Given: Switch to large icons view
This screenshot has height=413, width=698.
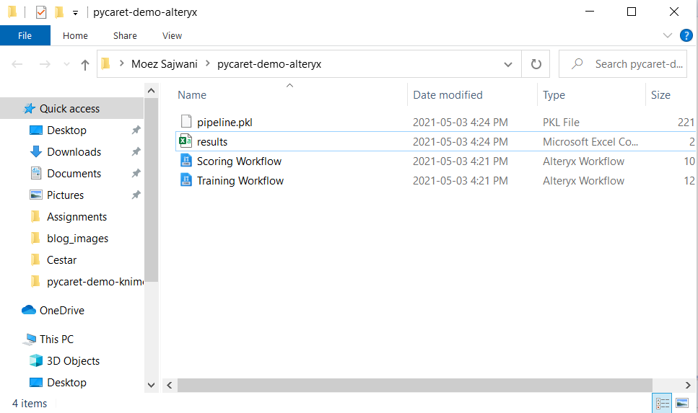Looking at the screenshot, I should 682,403.
